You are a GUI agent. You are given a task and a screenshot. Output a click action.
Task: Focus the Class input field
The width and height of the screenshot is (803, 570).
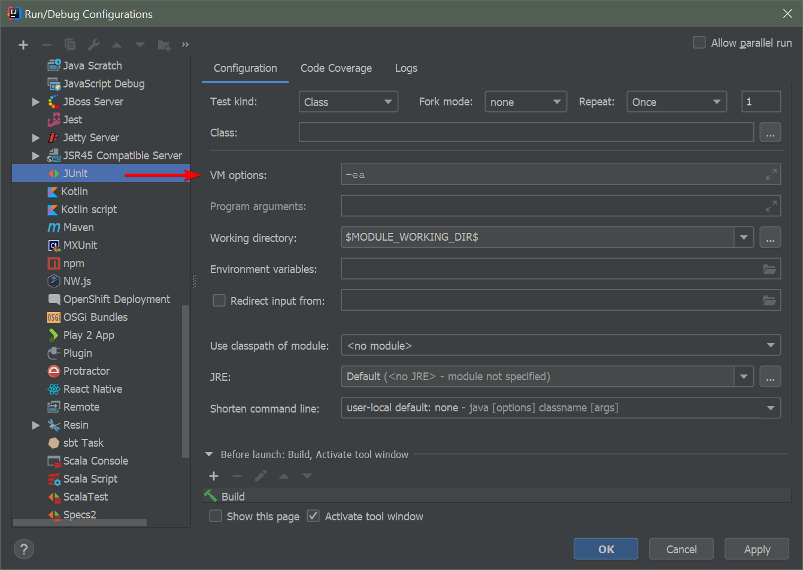(526, 132)
